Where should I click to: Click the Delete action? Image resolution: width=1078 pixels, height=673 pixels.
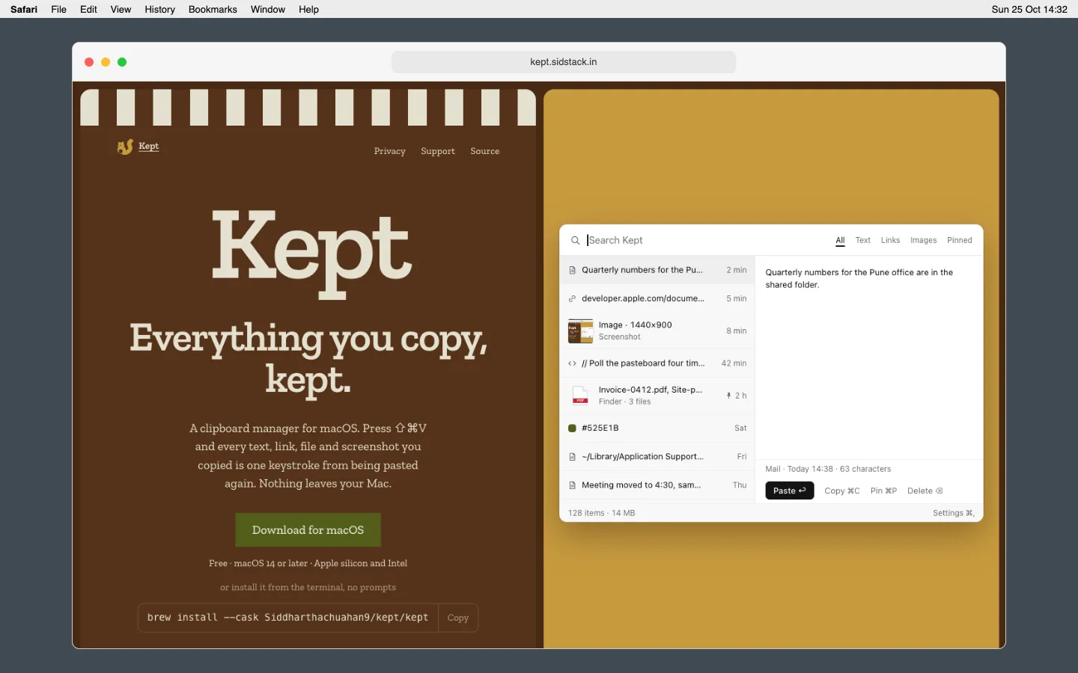pyautogui.click(x=925, y=491)
